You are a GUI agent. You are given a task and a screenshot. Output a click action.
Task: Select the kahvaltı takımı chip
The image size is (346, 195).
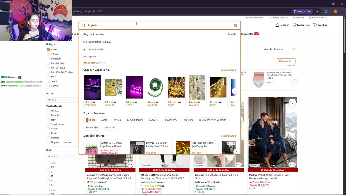coord(135,120)
